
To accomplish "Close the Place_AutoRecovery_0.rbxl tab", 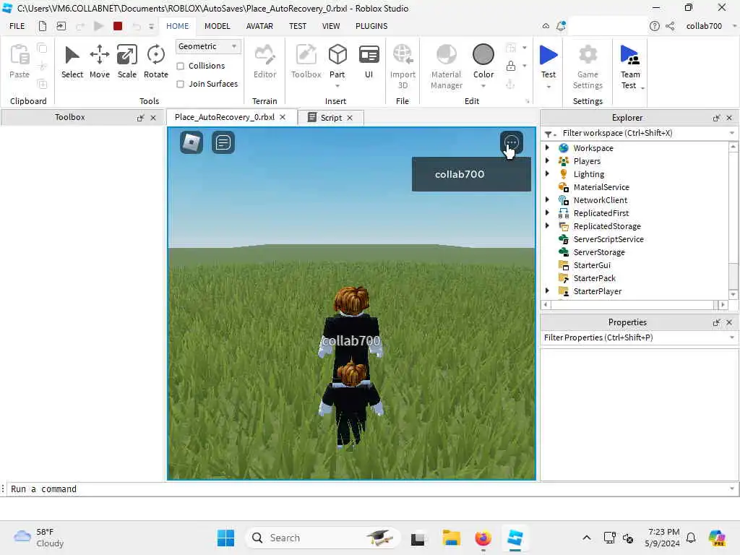I will tap(283, 117).
